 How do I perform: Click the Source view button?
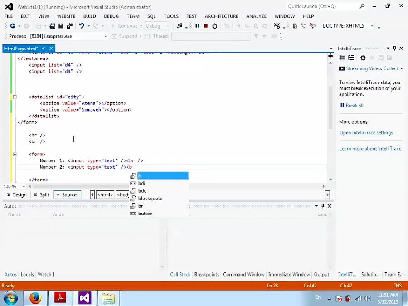(68, 195)
